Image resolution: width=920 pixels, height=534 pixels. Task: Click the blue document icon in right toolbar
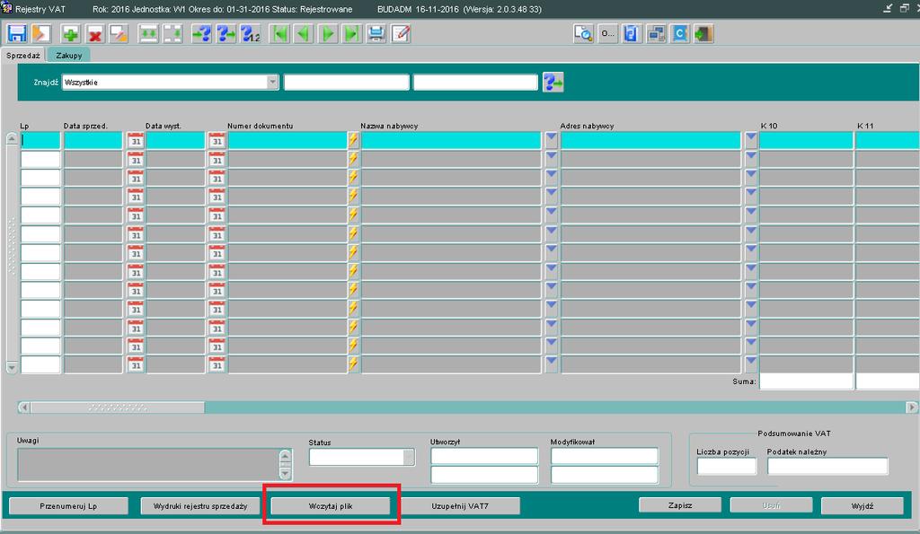coord(632,33)
